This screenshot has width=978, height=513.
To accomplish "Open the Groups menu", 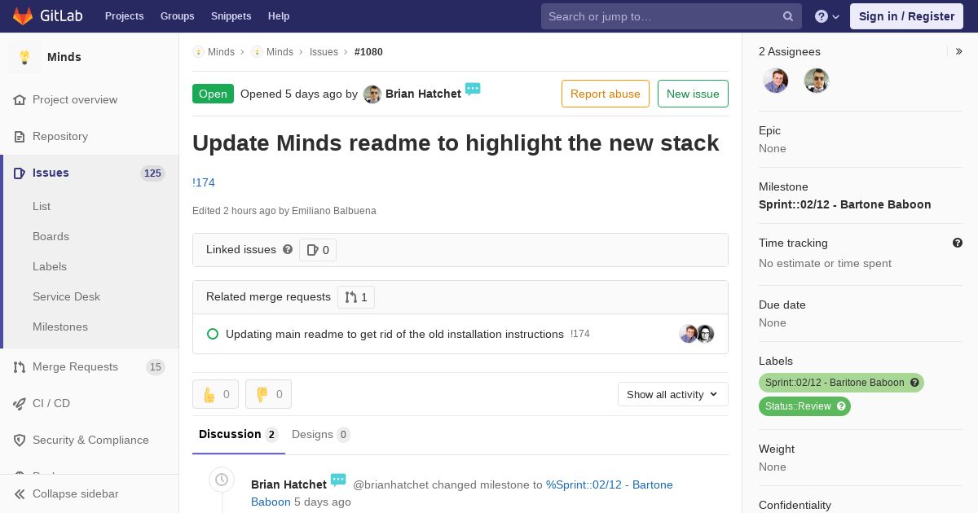I will [x=177, y=16].
